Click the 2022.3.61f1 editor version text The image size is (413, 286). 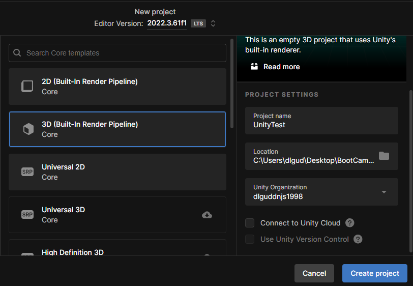click(167, 23)
